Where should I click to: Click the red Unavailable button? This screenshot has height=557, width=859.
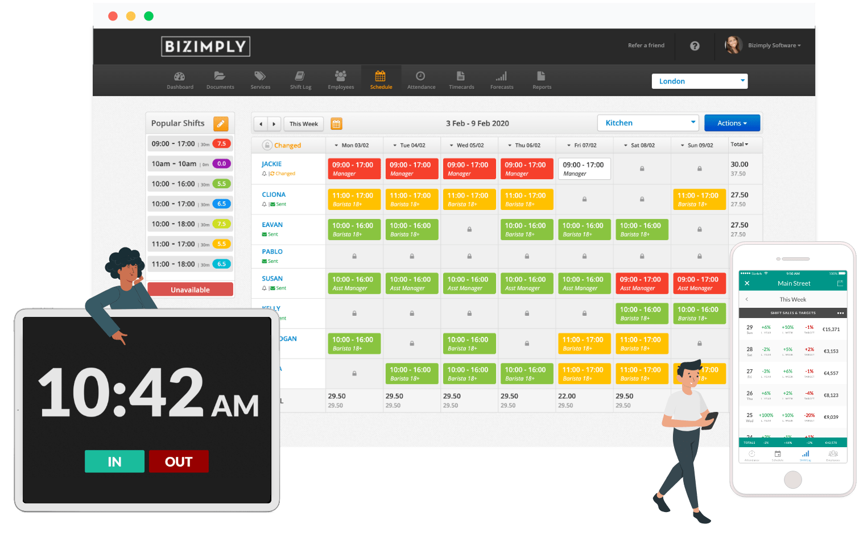(x=190, y=290)
